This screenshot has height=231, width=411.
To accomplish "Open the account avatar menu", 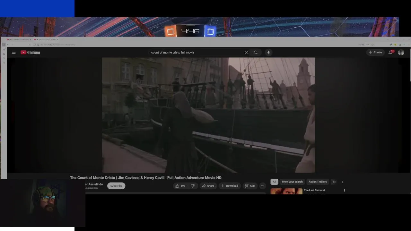I will click(401, 52).
